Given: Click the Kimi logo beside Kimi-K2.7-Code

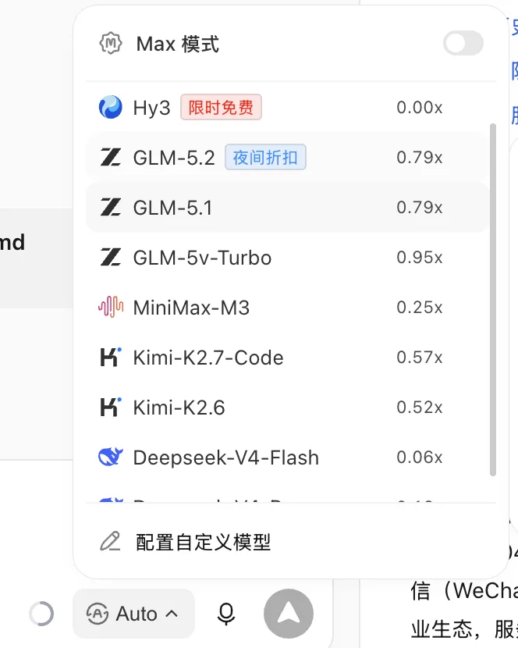Looking at the screenshot, I should 111,357.
